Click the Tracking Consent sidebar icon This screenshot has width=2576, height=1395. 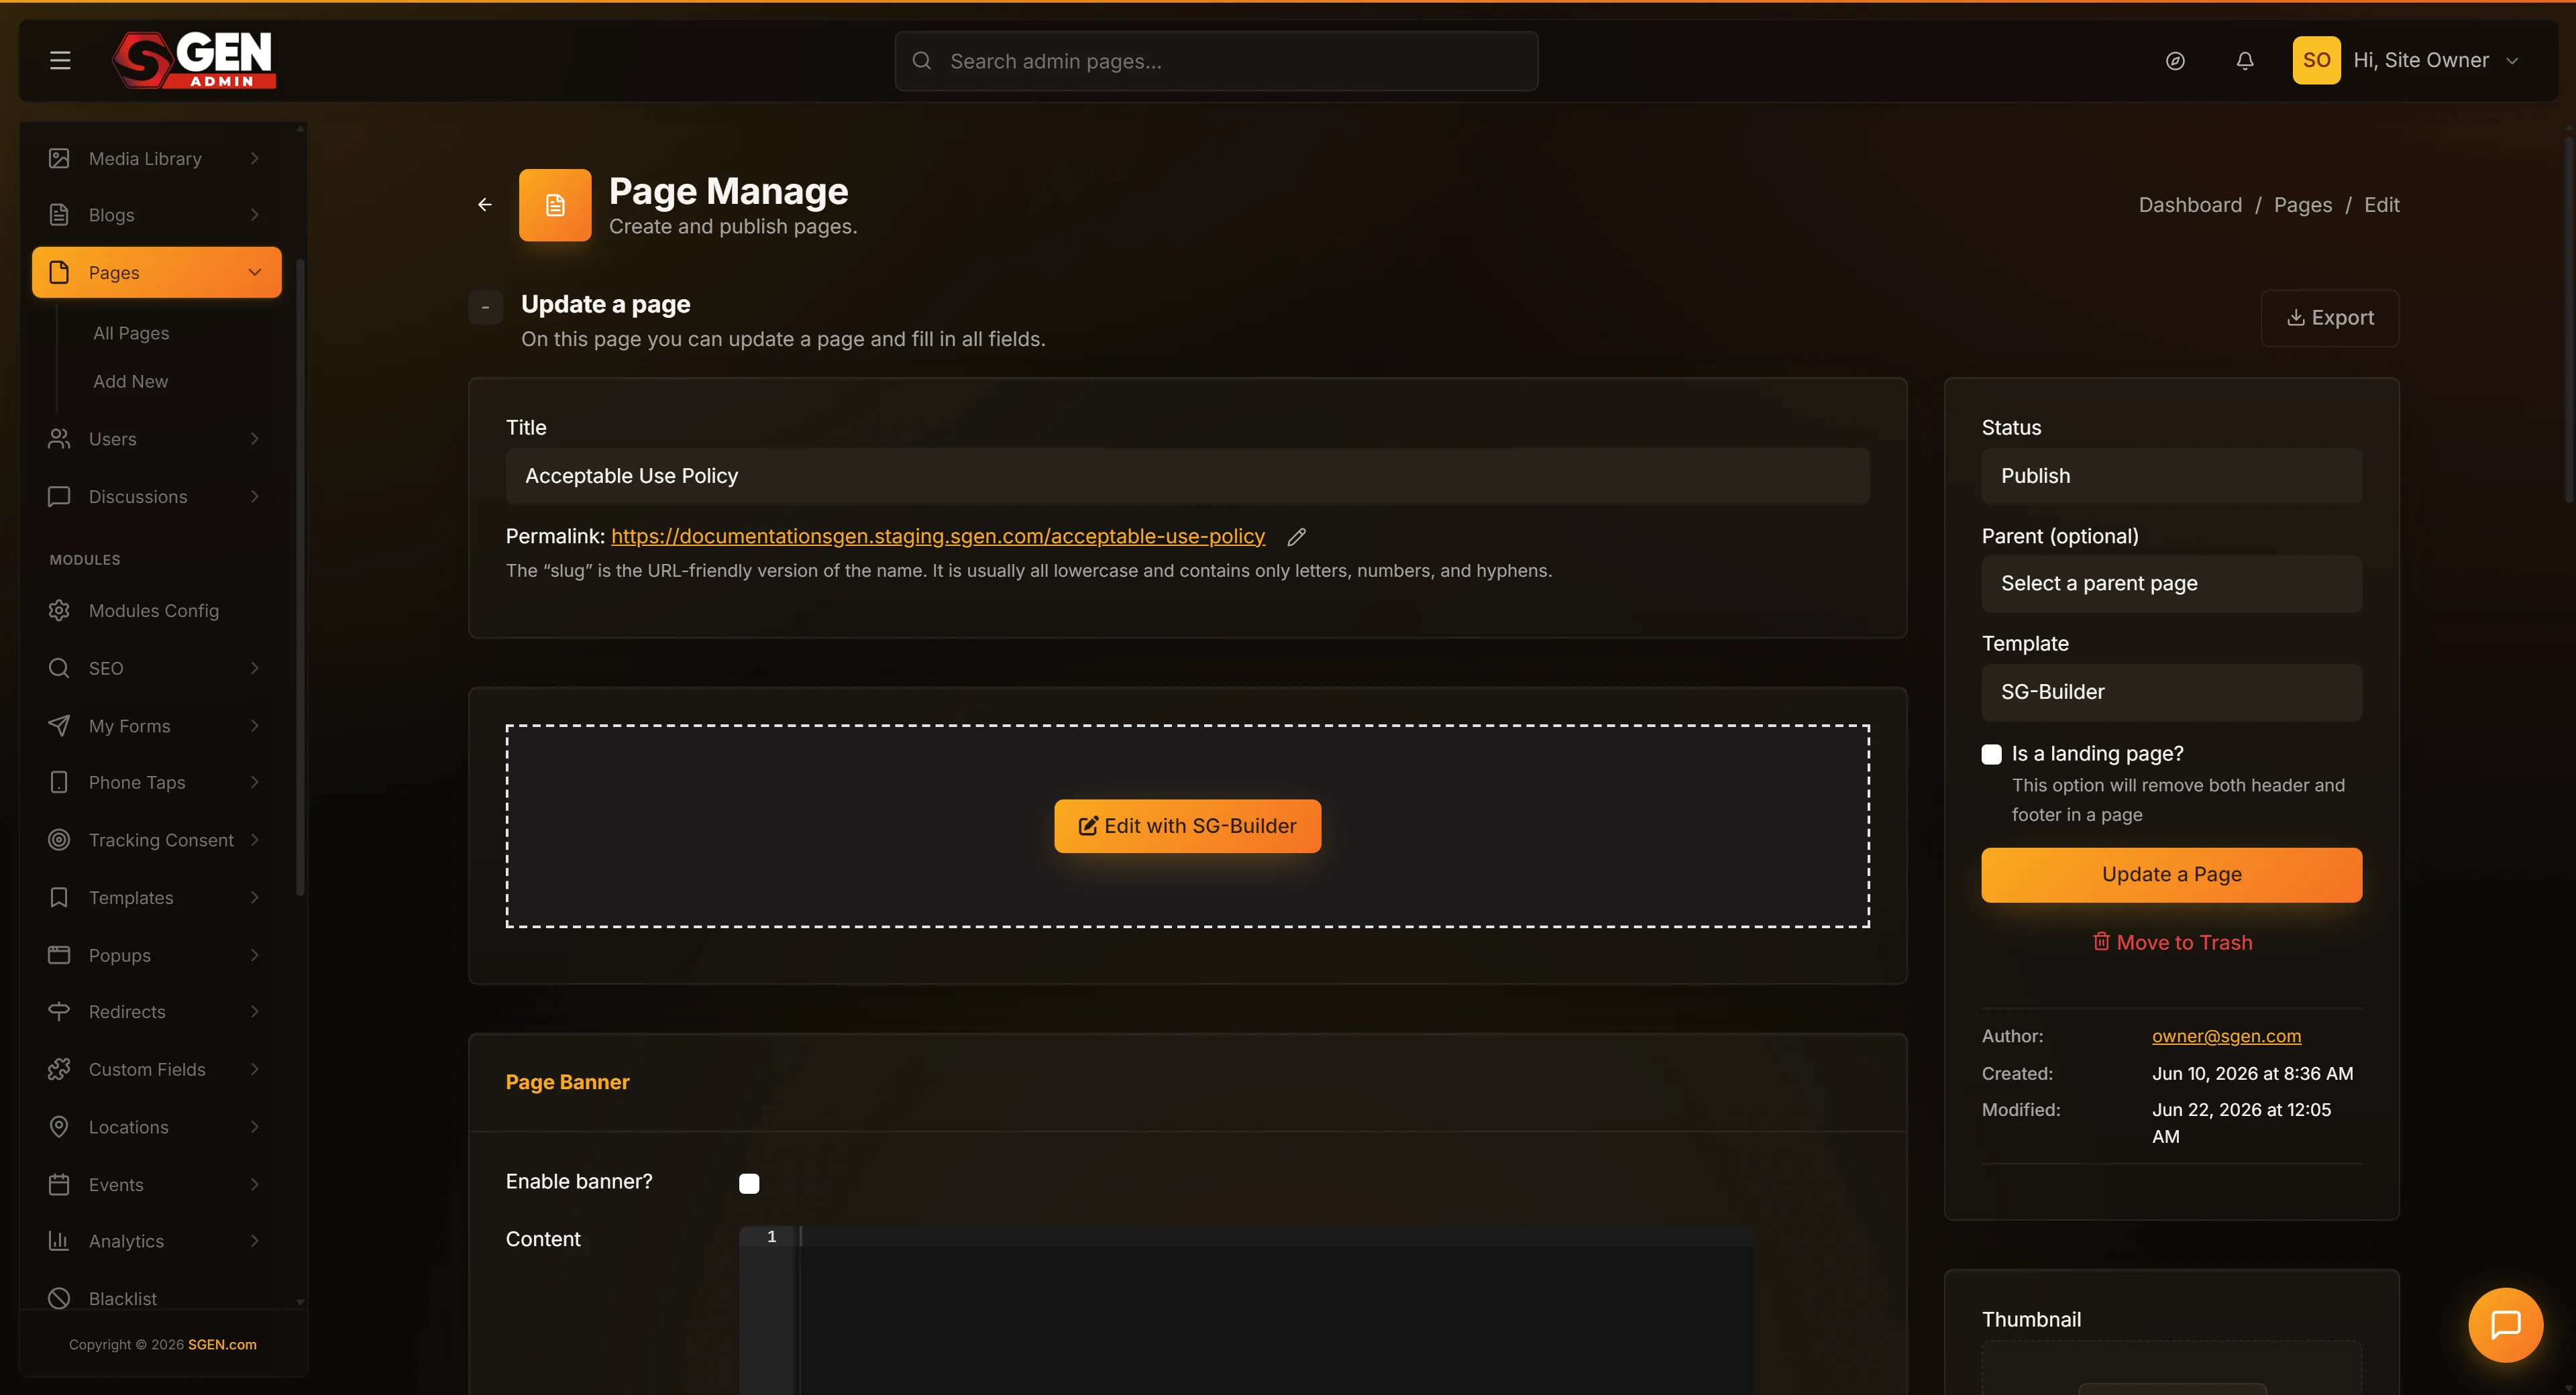click(59, 840)
